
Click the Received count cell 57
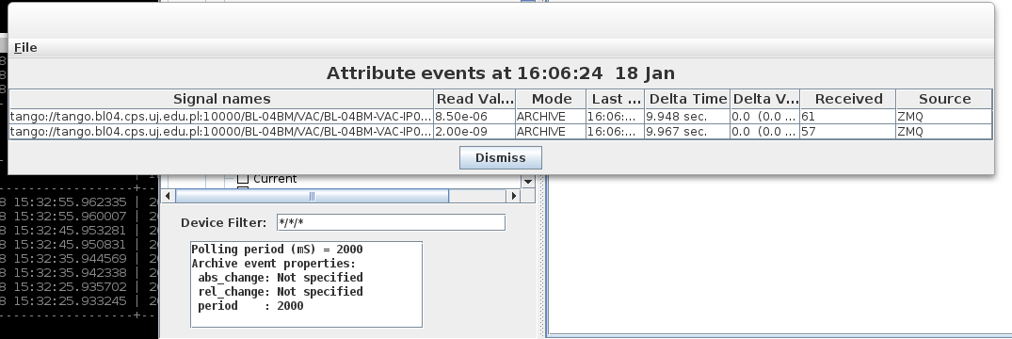click(848, 132)
